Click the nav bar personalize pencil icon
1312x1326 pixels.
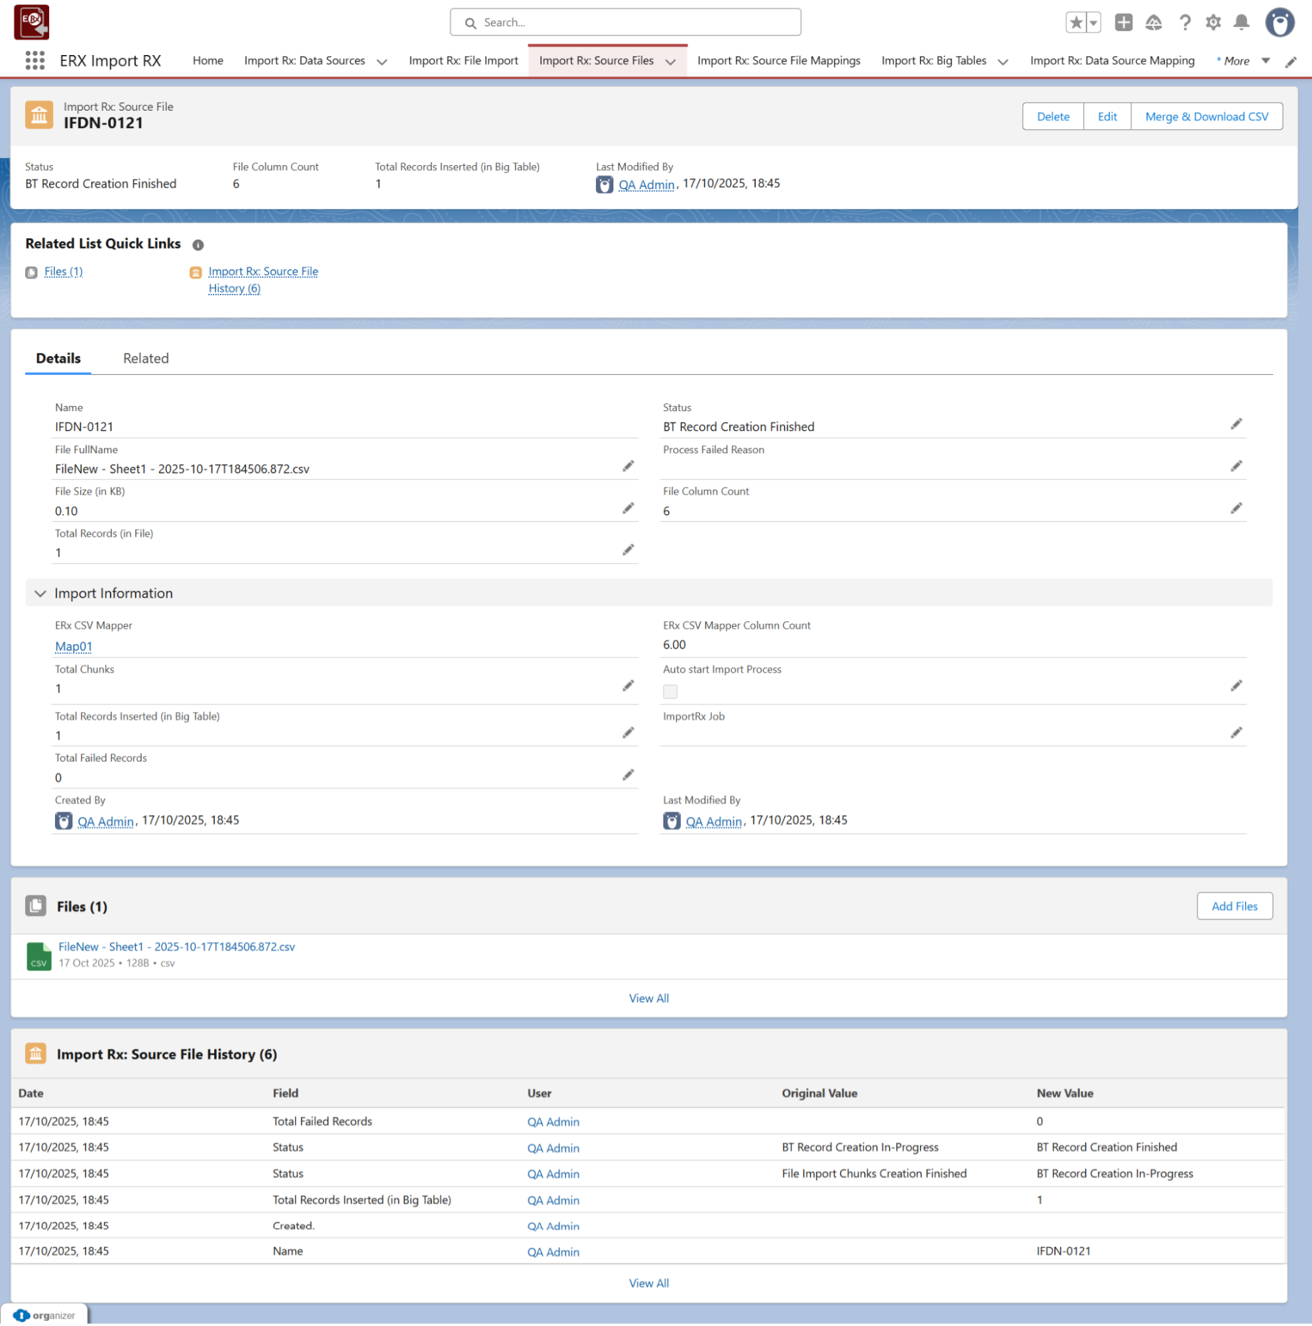[1290, 62]
